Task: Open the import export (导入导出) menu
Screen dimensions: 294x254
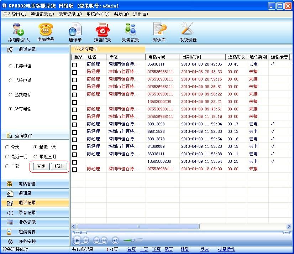Action: click(15, 14)
